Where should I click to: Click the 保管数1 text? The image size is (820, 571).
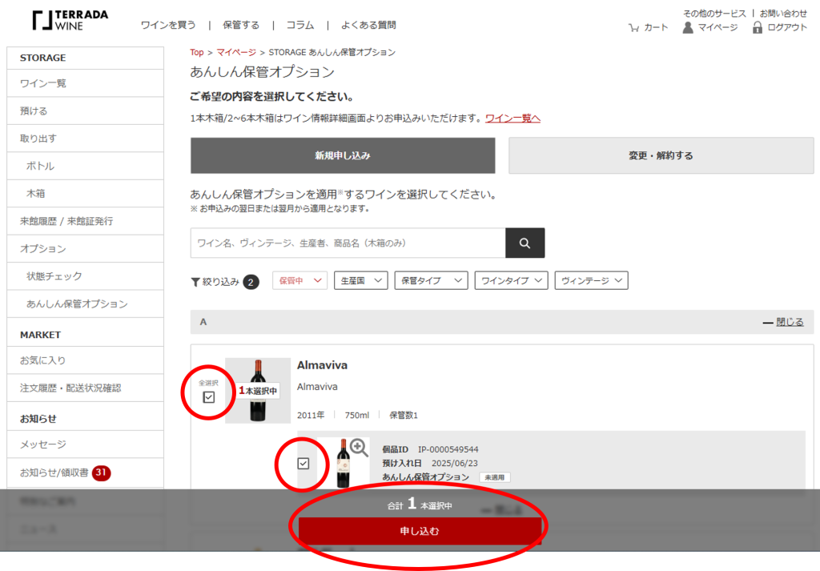click(404, 415)
